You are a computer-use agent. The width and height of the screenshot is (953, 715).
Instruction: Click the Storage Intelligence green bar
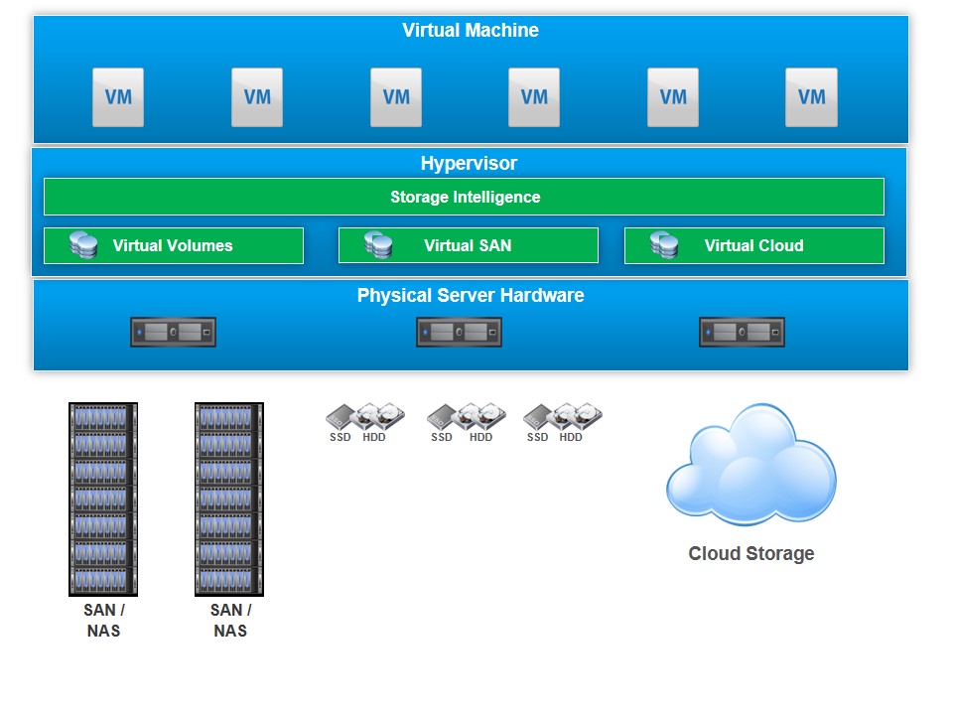pos(464,197)
